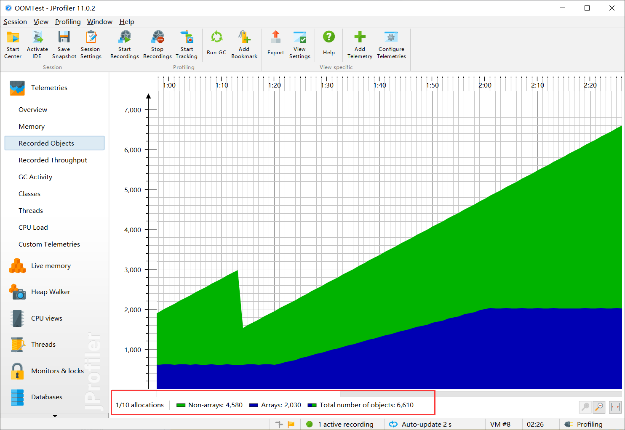Open the Window menu
Image resolution: width=625 pixels, height=430 pixels.
(100, 22)
